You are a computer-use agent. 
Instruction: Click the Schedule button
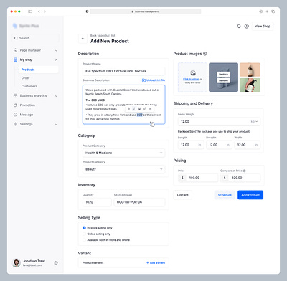pos(225,195)
